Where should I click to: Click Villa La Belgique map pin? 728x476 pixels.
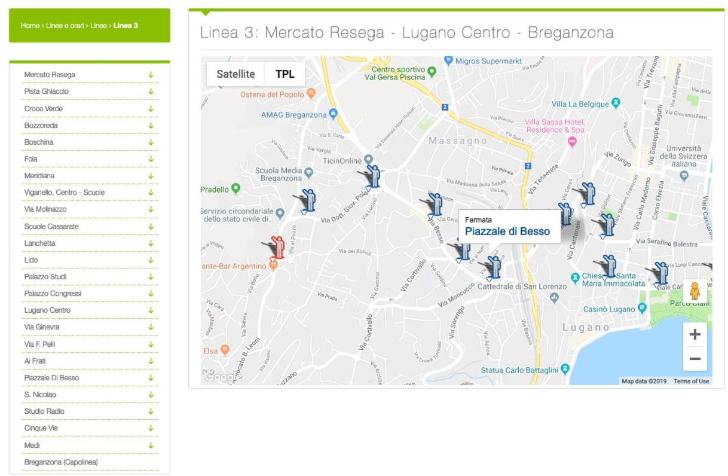tap(616, 103)
